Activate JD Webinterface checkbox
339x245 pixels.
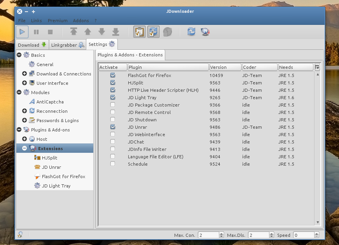(x=113, y=134)
